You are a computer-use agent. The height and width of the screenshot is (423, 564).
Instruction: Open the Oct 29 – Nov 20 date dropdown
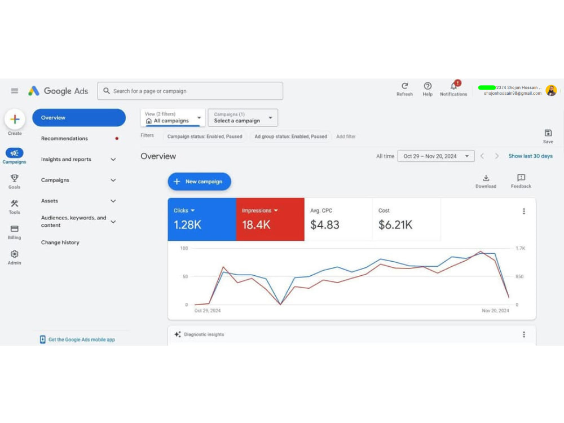(436, 156)
